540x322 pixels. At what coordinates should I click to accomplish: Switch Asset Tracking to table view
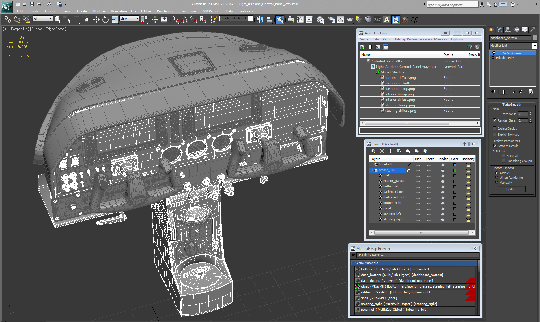pos(386,47)
